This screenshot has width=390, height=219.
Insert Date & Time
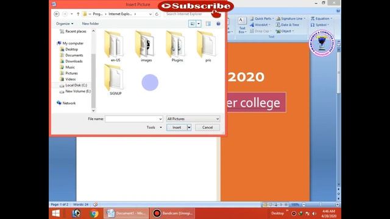pyautogui.click(x=287, y=25)
